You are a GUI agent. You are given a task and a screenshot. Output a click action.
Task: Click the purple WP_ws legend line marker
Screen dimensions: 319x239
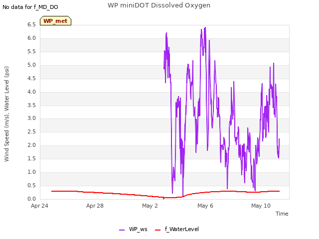[122, 230]
